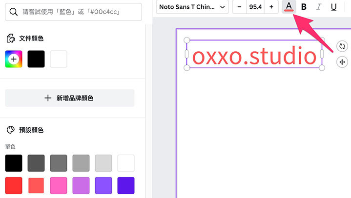
Task: Pick the lightest gray preset swatch
Action: tap(103, 163)
